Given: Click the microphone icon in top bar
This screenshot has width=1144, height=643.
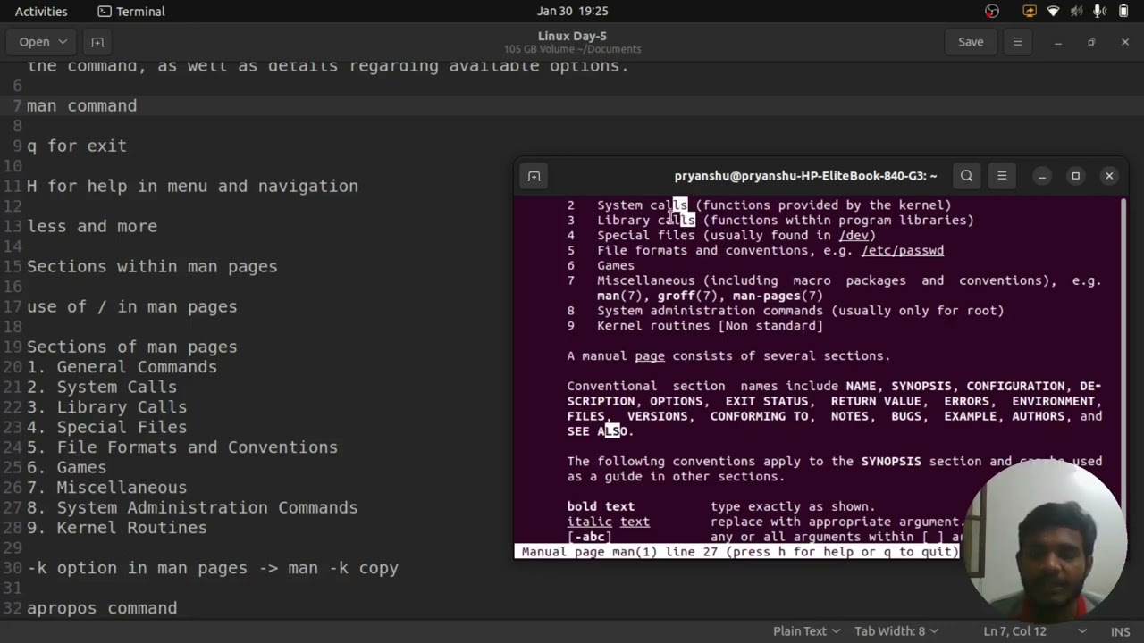Looking at the screenshot, I should [x=1100, y=11].
